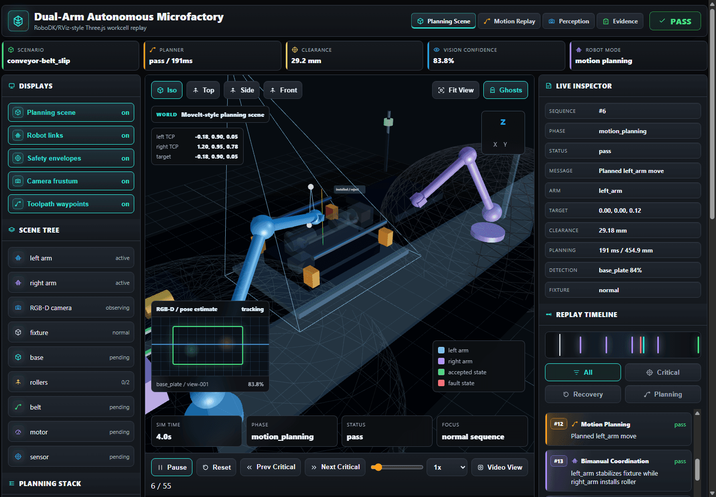Open the Evidence tab

click(x=620, y=21)
